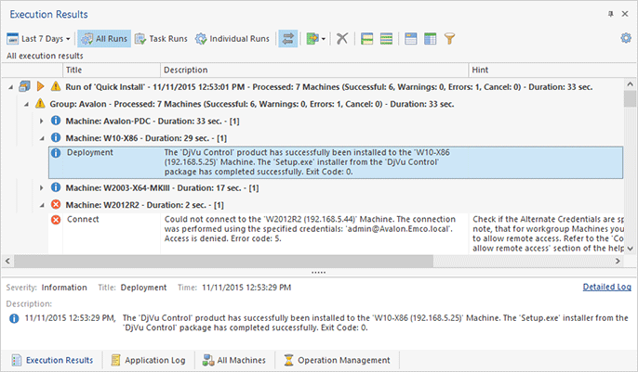Click the 'Could not connect' description text
638x372 pixels.
310,229
